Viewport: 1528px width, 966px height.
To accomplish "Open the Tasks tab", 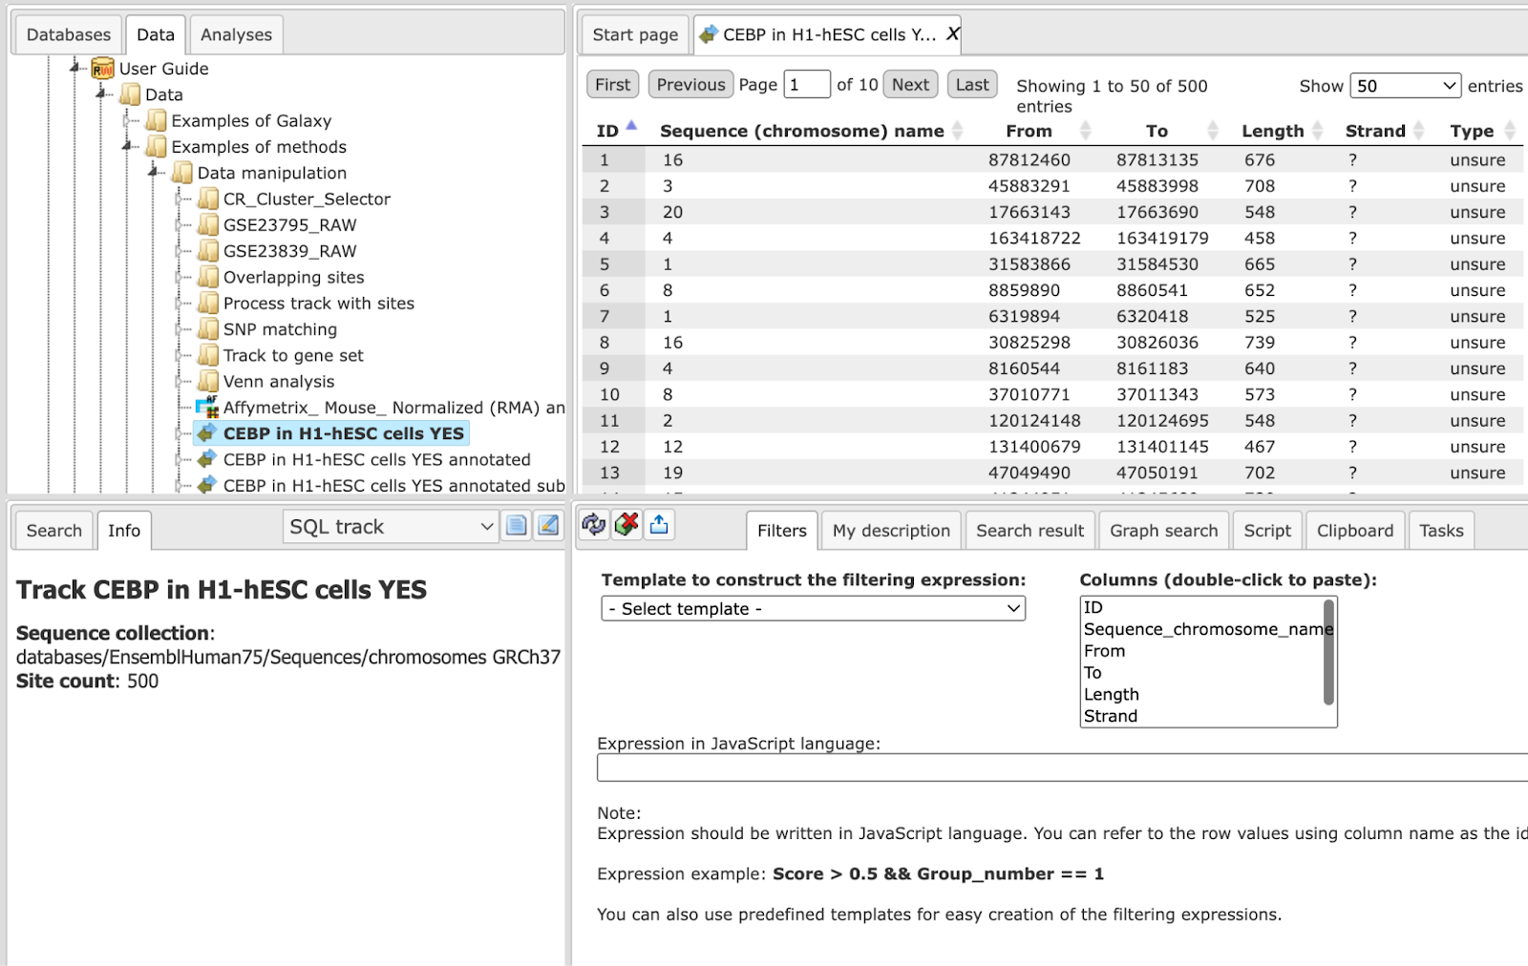I will click(1441, 531).
